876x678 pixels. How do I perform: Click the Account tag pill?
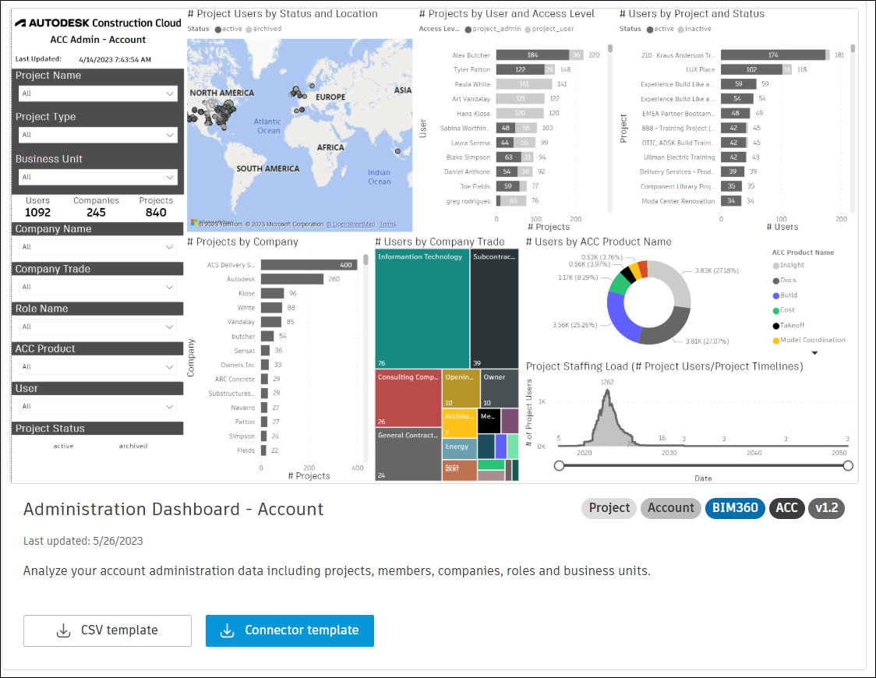[x=670, y=508]
